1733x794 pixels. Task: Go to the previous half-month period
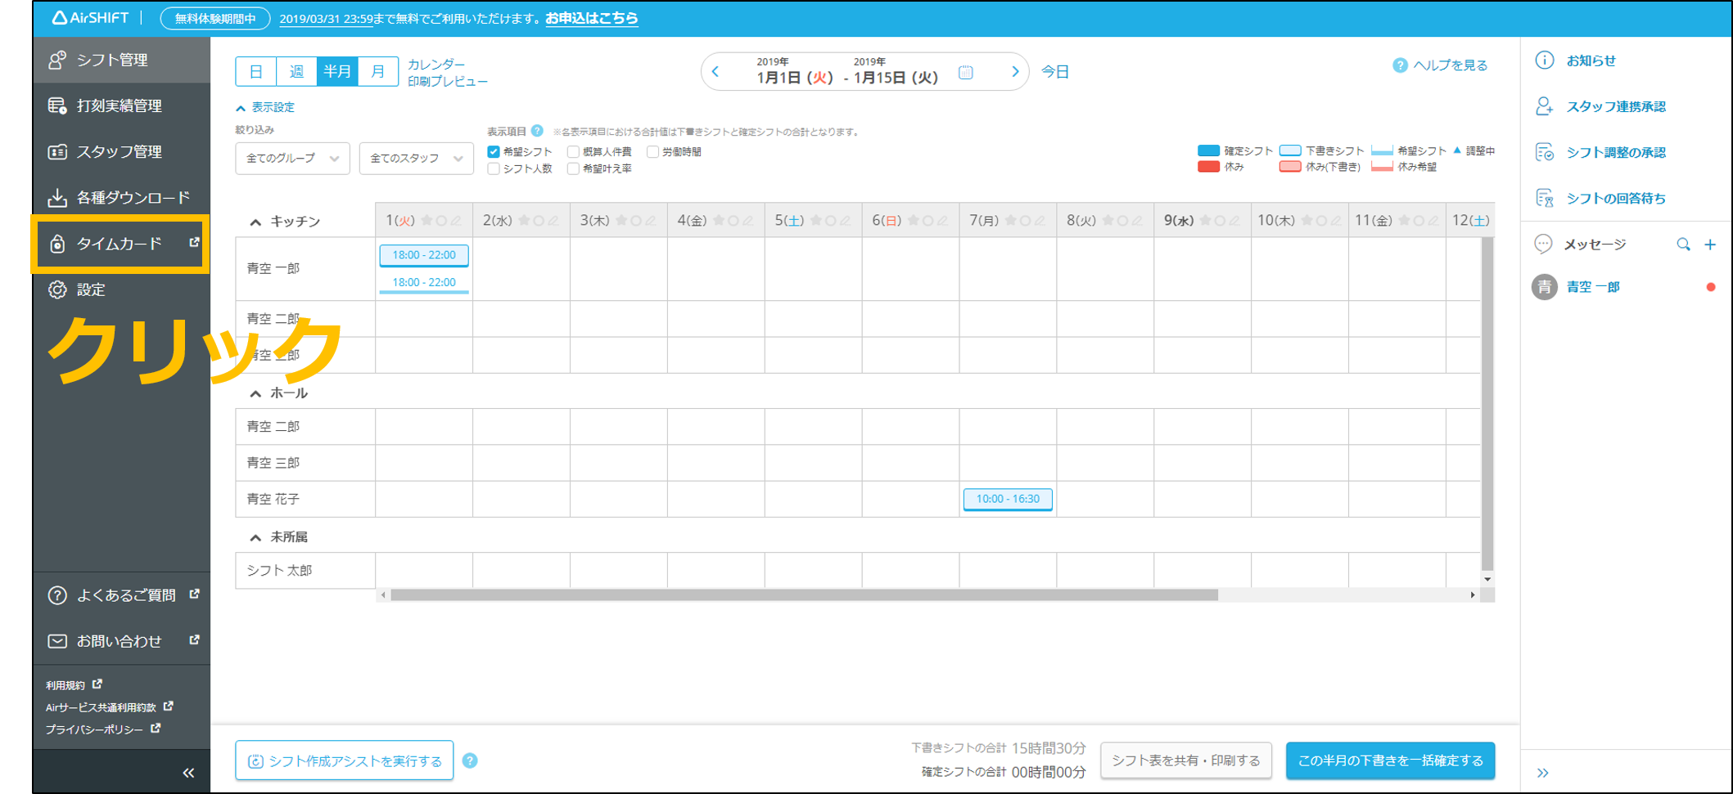(x=716, y=72)
